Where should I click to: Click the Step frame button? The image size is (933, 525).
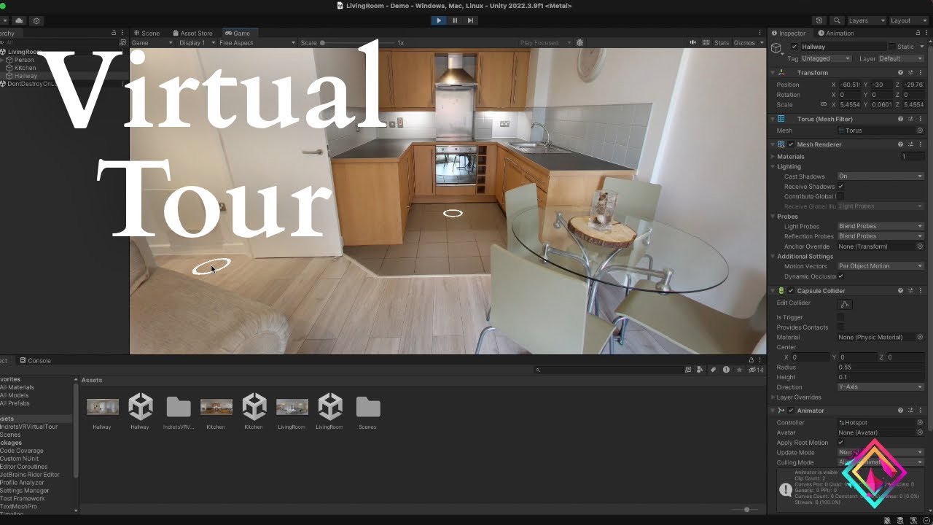(471, 20)
